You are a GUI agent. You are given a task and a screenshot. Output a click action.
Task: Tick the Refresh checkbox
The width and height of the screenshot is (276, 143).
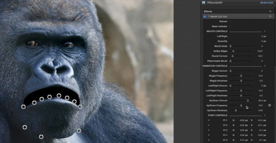230,22
